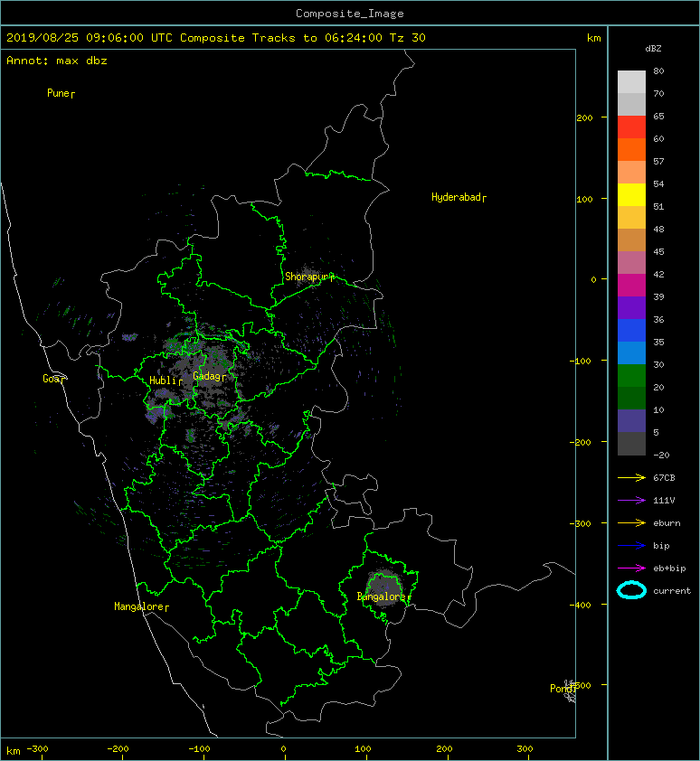Click the Composite_Image title text
This screenshot has width=700, height=761.
click(350, 14)
